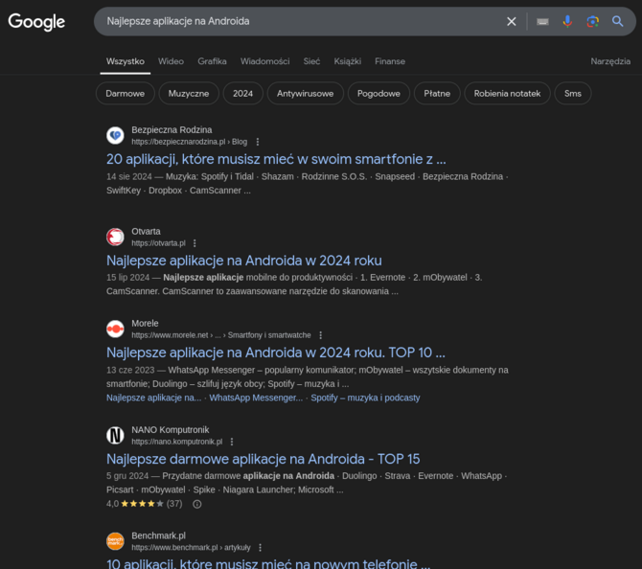642x569 pixels.
Task: Apply the 2024 filter chip
Action: click(242, 93)
